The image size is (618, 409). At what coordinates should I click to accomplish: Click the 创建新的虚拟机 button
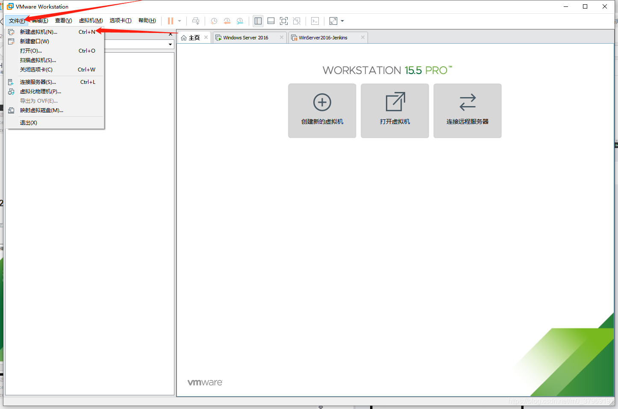pyautogui.click(x=322, y=111)
